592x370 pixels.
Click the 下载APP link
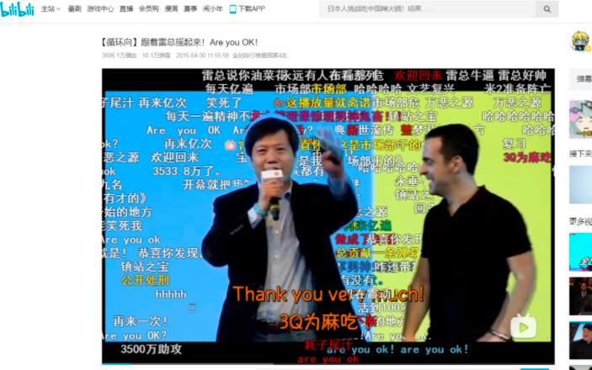[x=251, y=9]
